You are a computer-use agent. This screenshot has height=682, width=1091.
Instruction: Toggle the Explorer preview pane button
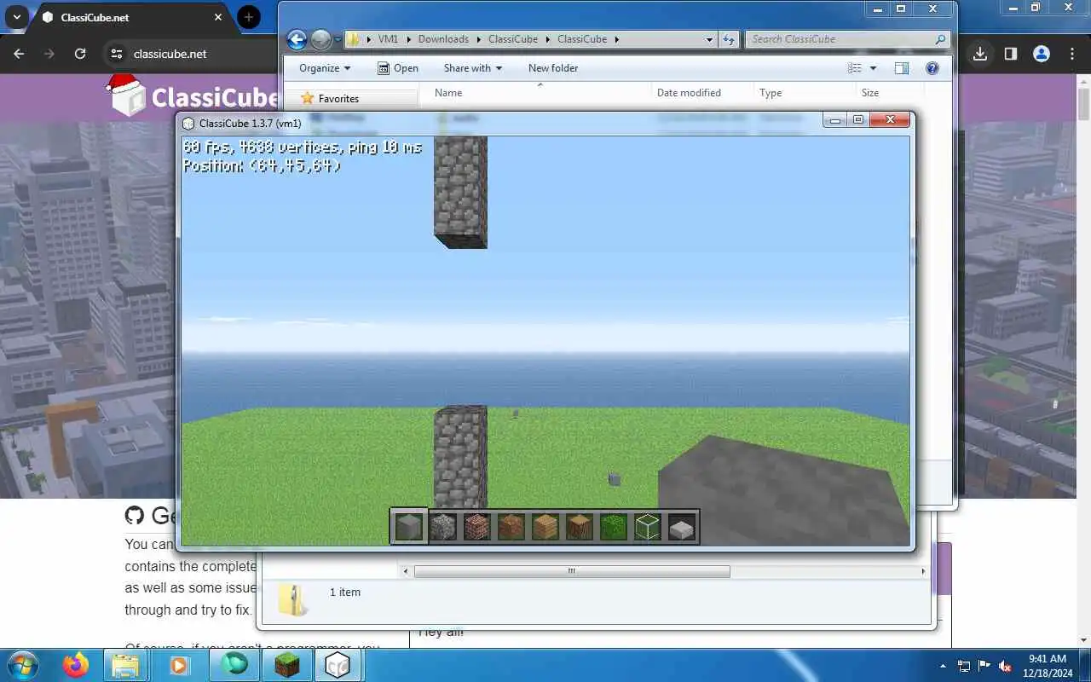pyautogui.click(x=902, y=68)
